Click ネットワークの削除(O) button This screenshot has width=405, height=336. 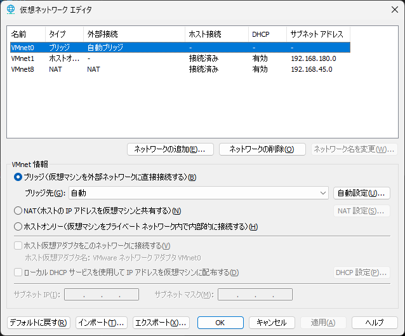tap(262, 149)
